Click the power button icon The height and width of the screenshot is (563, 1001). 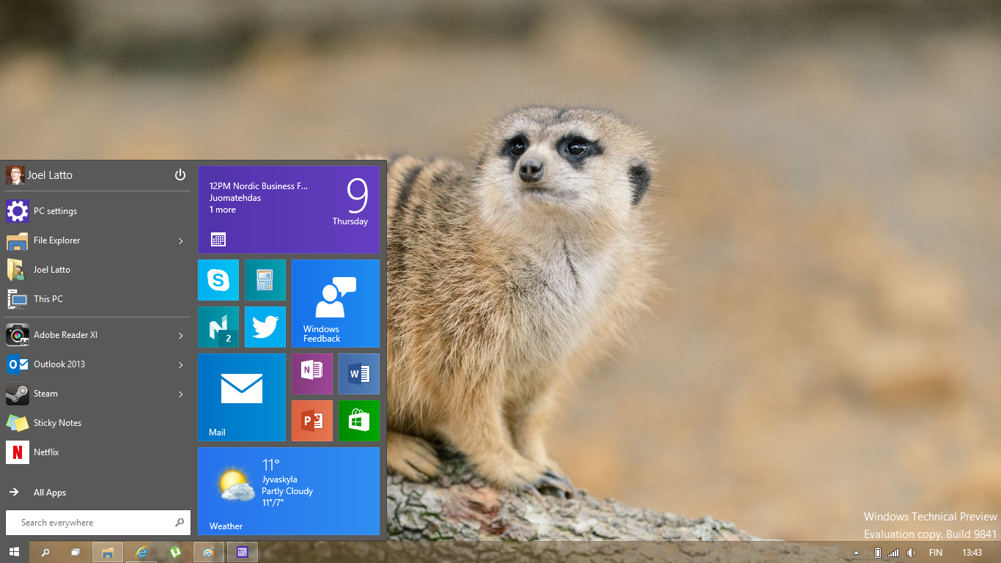click(x=180, y=175)
